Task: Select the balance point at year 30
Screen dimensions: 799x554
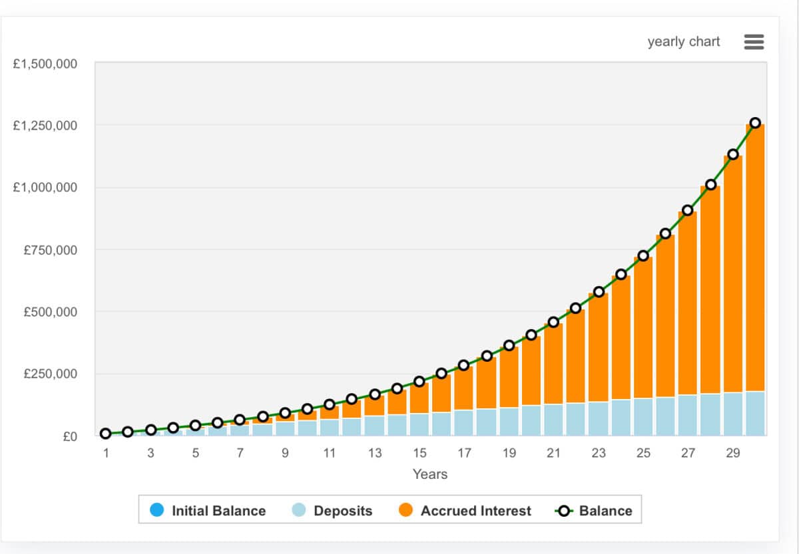Action: pos(755,122)
